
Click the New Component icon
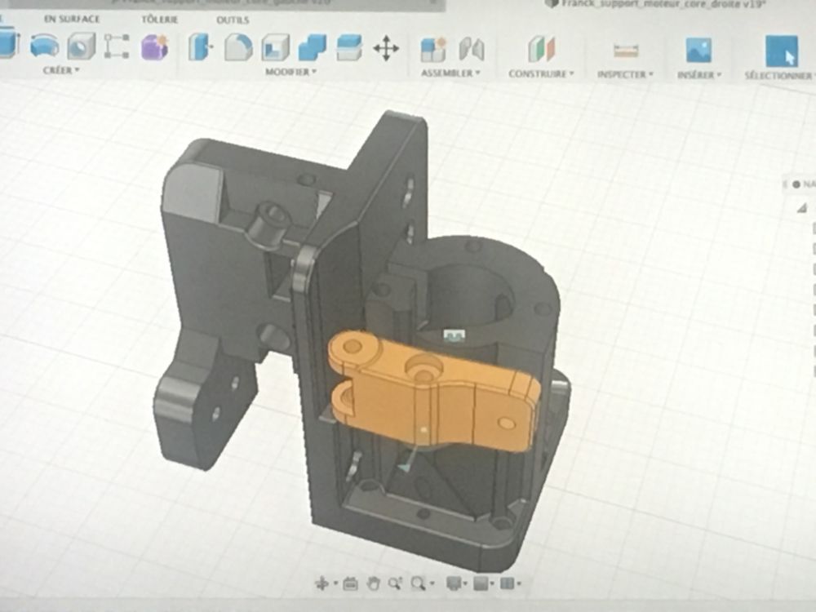point(433,50)
